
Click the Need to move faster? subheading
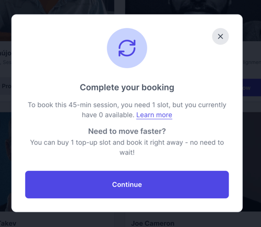pos(127,131)
